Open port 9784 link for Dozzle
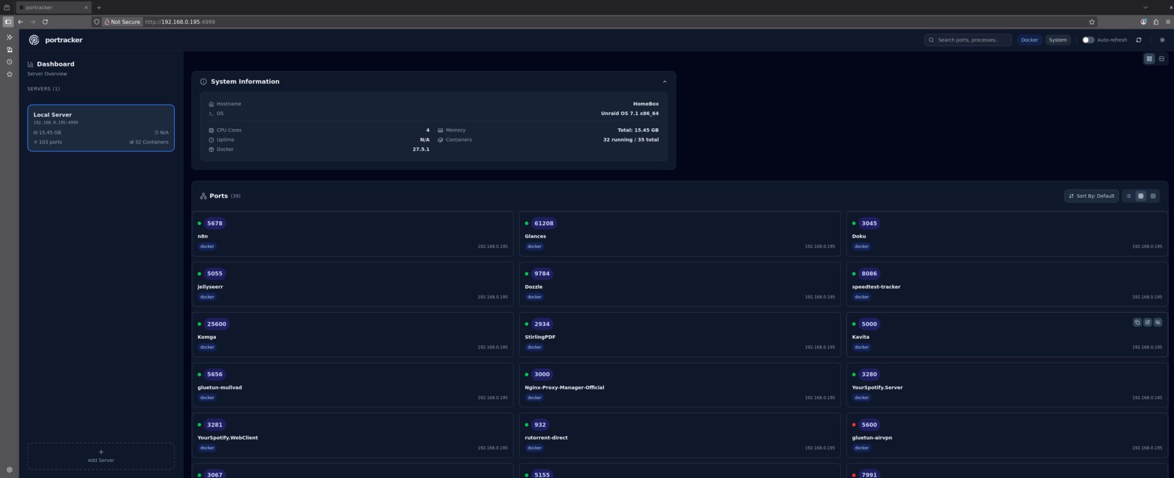 tap(542, 273)
